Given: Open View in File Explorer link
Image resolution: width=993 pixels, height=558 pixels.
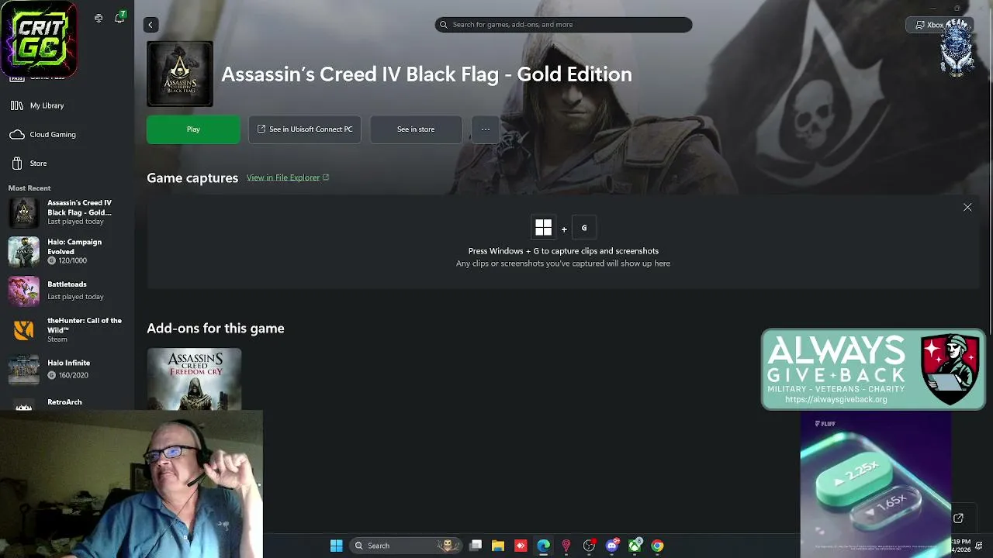Looking at the screenshot, I should point(288,177).
